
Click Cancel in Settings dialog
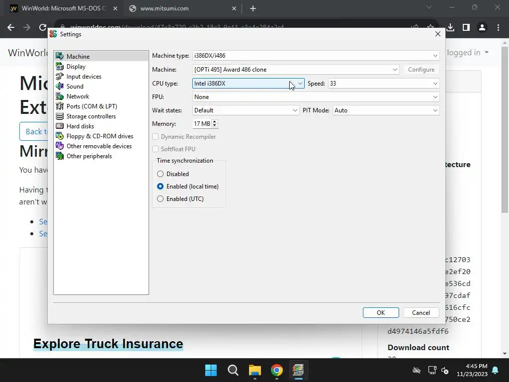tap(421, 312)
